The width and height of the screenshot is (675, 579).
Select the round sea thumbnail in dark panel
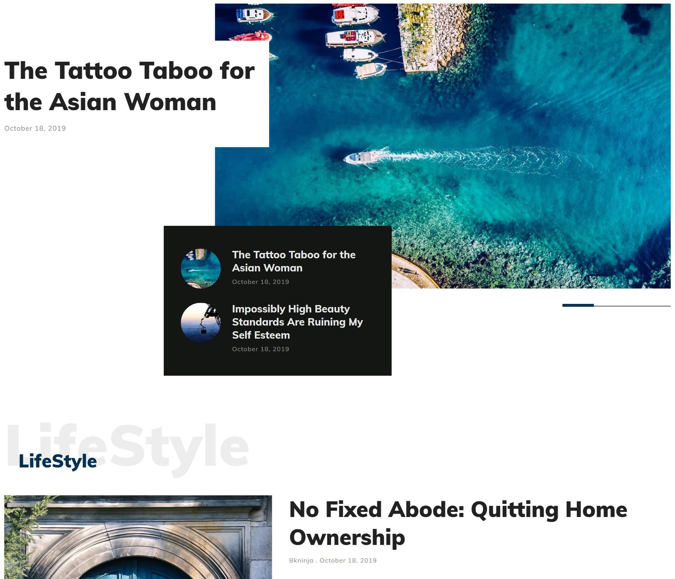tap(201, 268)
